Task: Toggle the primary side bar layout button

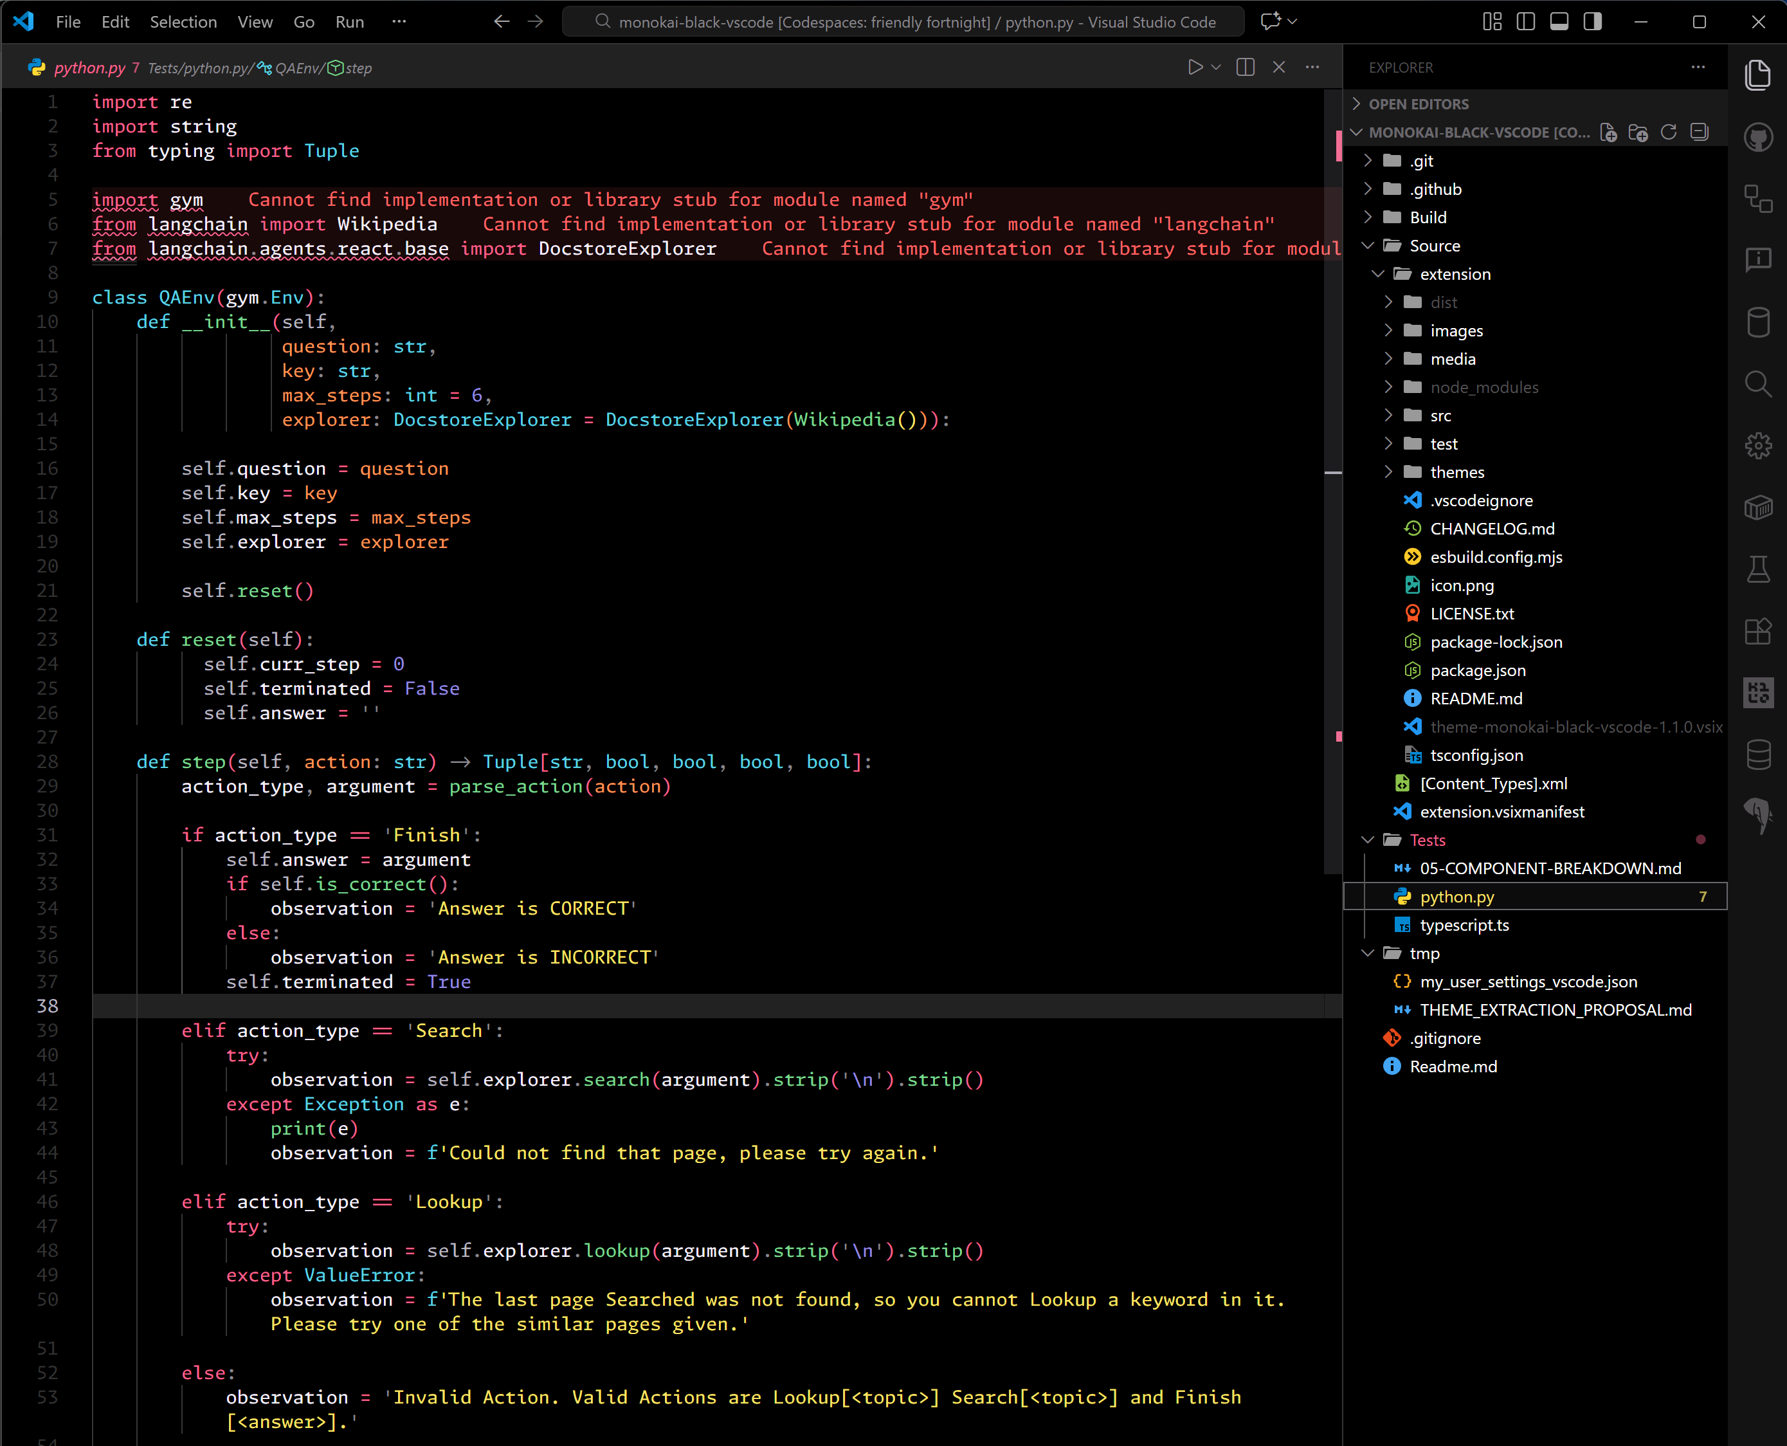Action: pos(1525,22)
